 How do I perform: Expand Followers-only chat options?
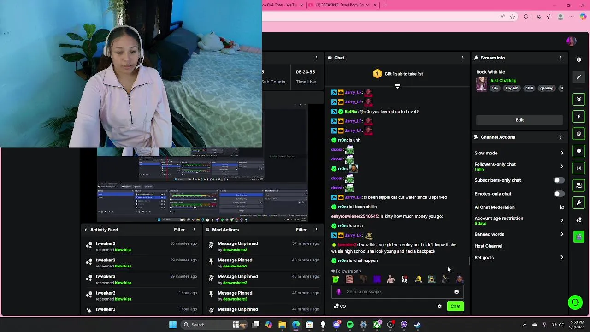pos(562,166)
